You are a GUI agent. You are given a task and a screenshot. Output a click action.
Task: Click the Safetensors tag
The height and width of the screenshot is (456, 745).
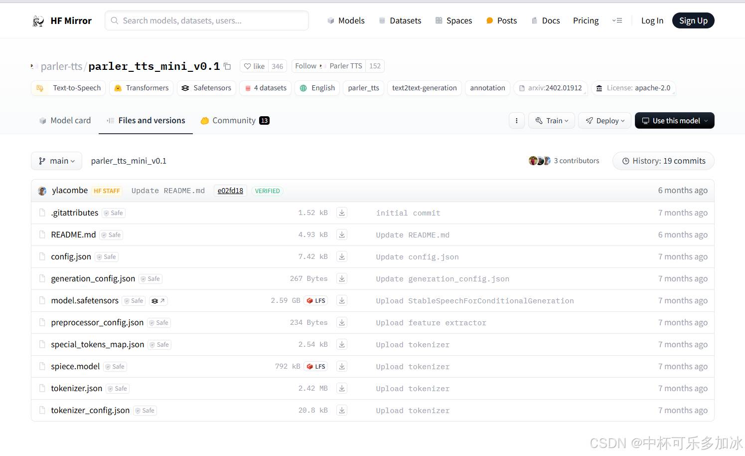click(x=206, y=88)
